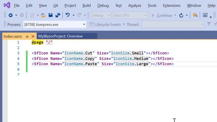Open the Edit menu
Image resolution: width=217 pixels, height=122 pixels.
pos(29,5)
